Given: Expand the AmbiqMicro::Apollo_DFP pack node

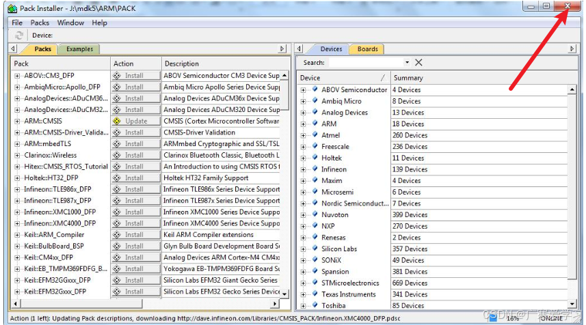Looking at the screenshot, I should pos(17,87).
